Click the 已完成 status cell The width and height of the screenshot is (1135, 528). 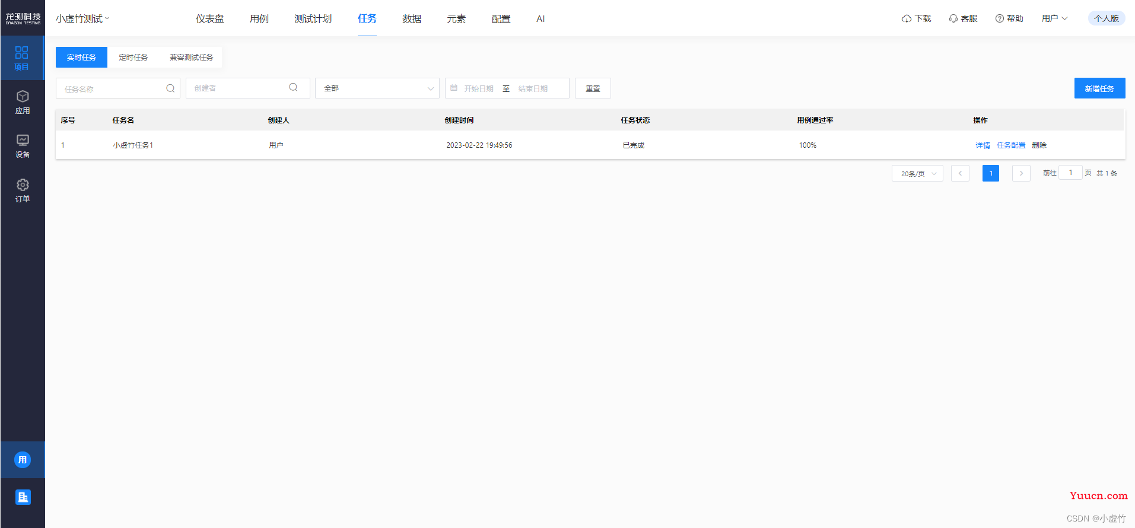tap(633, 145)
